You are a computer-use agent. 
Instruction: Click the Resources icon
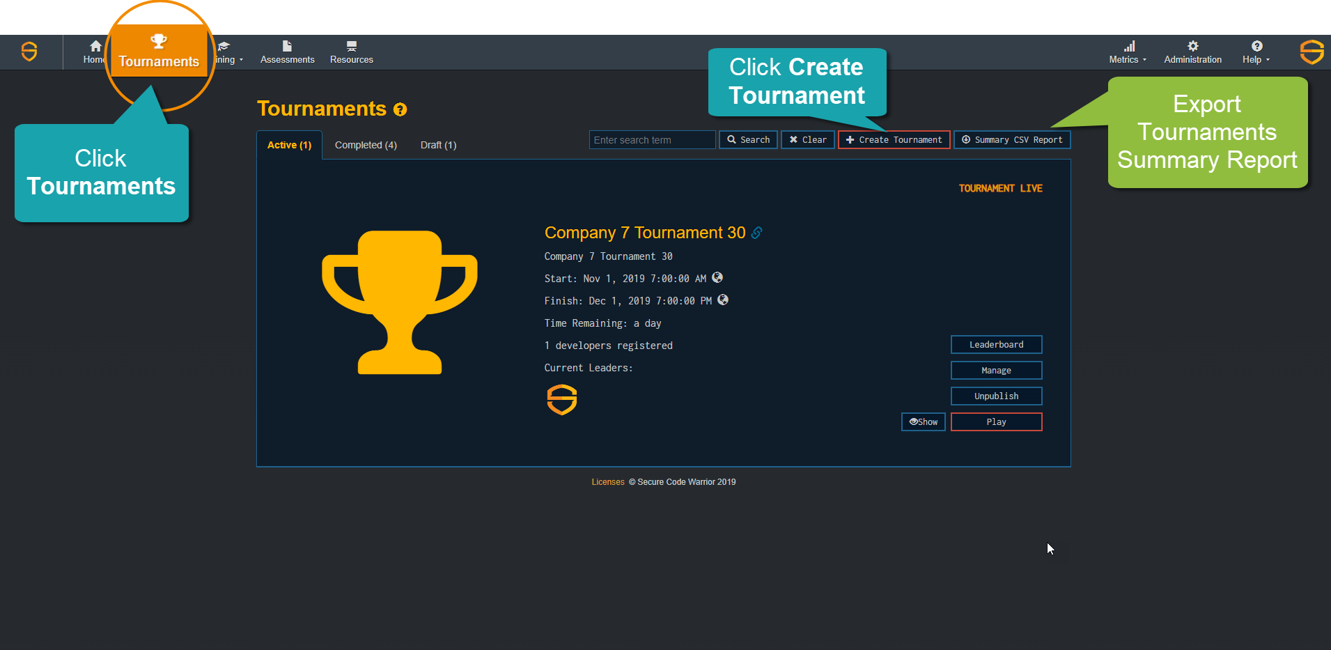point(351,47)
